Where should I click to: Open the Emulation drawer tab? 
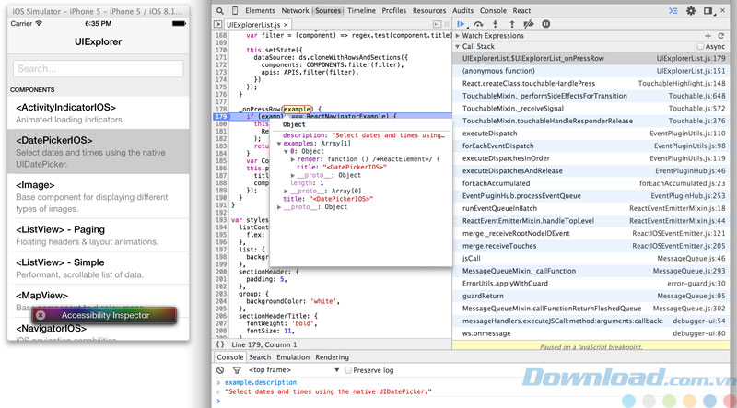click(x=293, y=357)
